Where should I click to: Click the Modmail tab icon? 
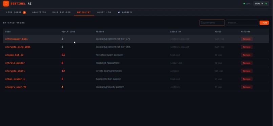(119, 12)
